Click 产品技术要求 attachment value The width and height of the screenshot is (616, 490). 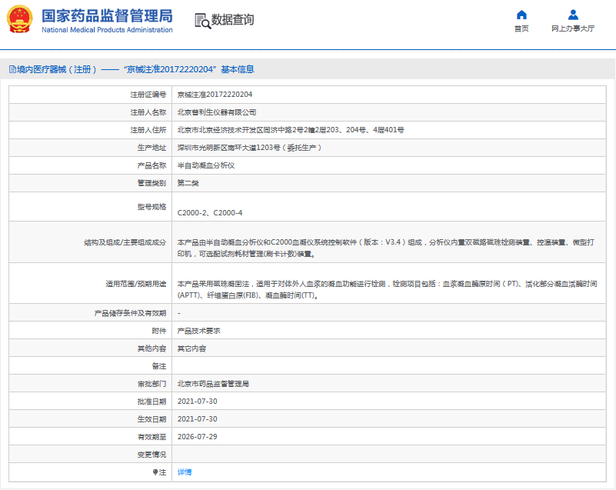coord(198,331)
